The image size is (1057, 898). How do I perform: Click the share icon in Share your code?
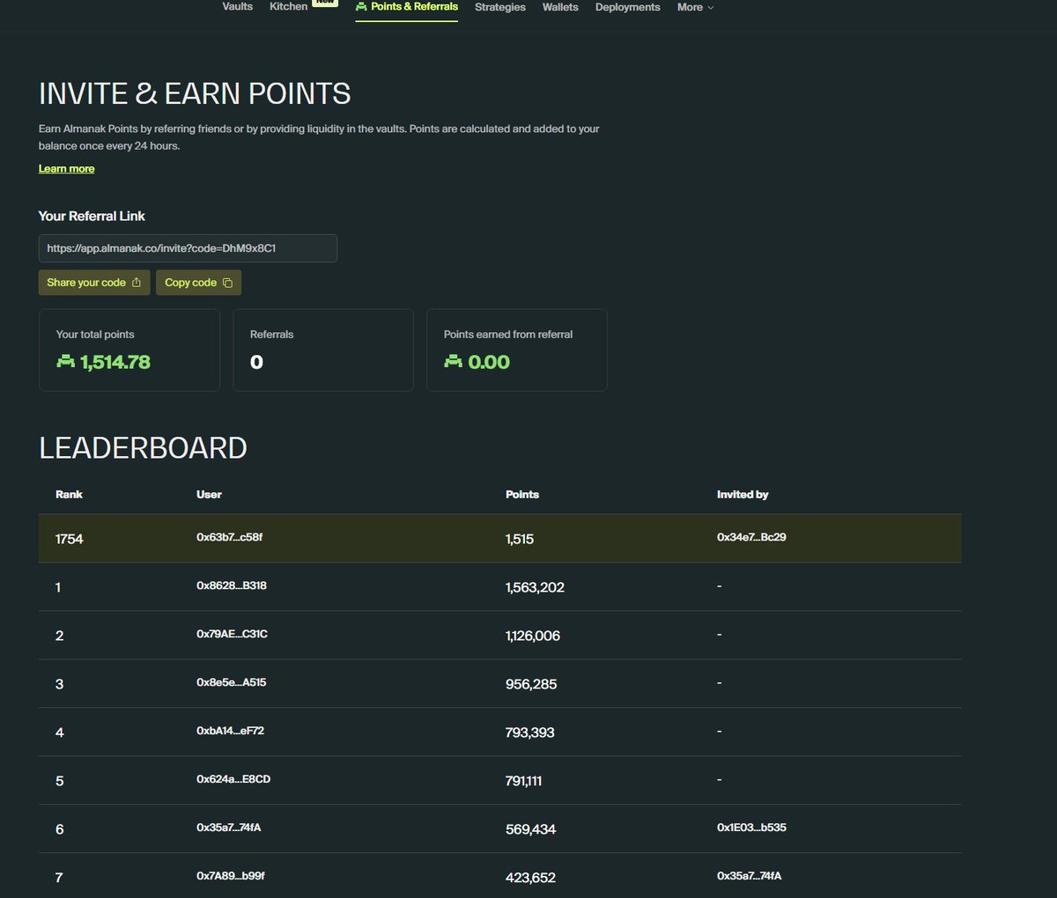point(137,283)
